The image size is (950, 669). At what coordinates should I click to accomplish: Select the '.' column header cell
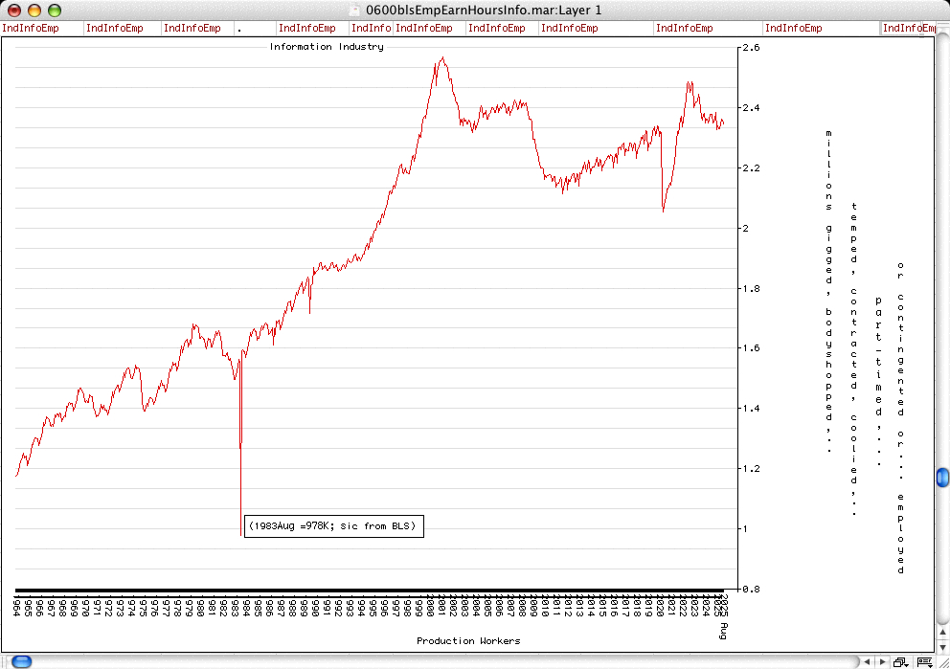pos(239,29)
